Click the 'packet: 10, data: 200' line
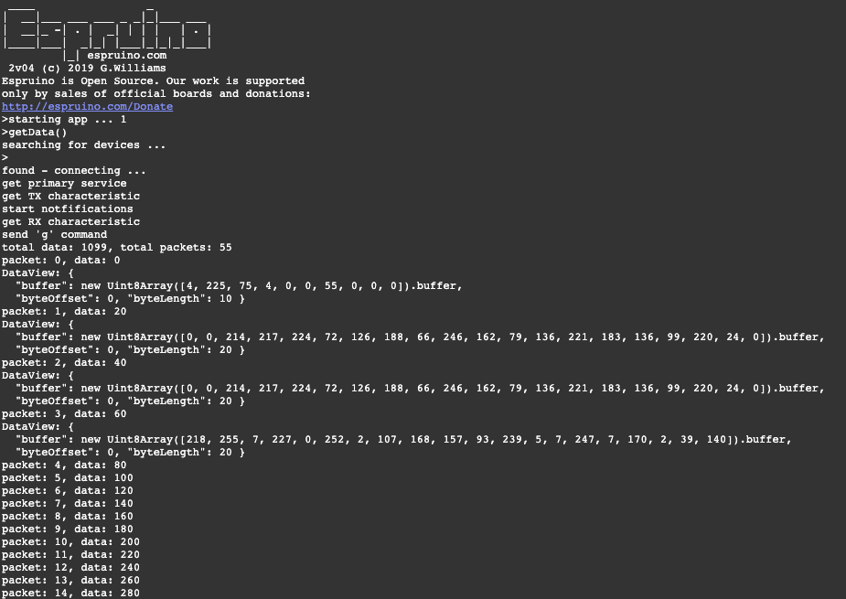This screenshot has width=846, height=599. (70, 542)
